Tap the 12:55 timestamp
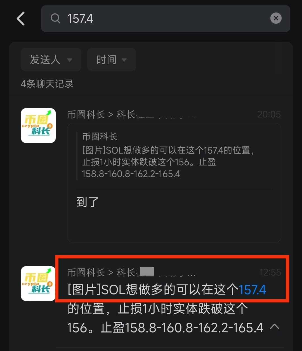Screen dimensions: 302x351 click(x=270, y=272)
